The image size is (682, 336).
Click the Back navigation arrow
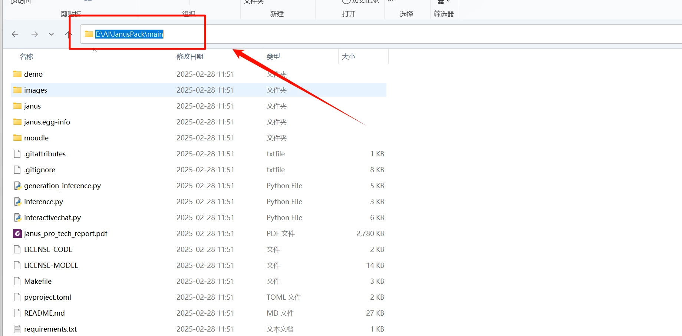pyautogui.click(x=15, y=34)
